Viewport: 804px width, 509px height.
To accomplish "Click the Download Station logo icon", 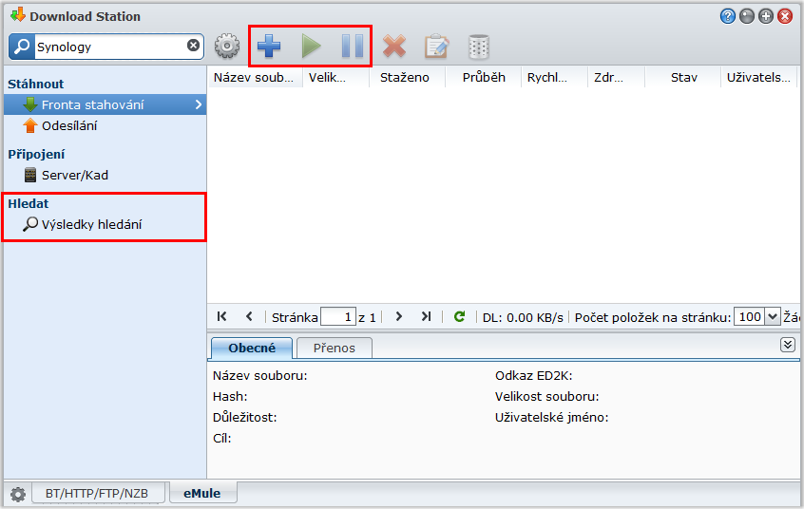I will pos(18,15).
